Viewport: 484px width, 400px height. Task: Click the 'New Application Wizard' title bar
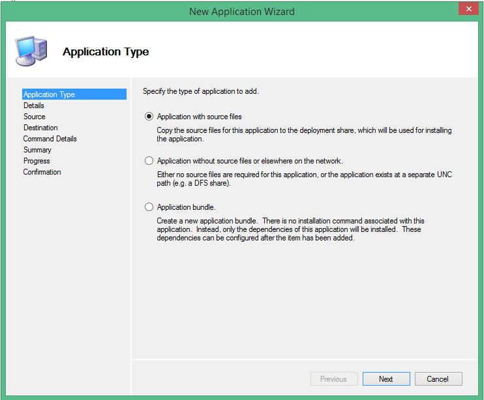coord(241,11)
